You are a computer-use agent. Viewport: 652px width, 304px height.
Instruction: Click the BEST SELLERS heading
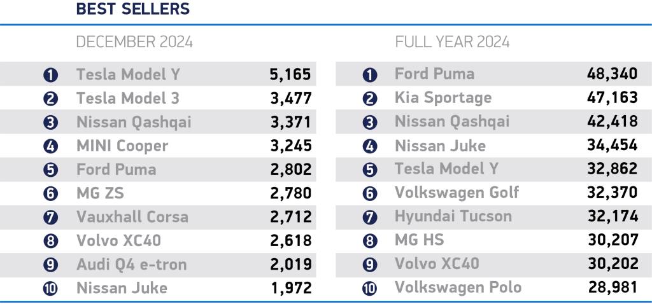click(132, 10)
